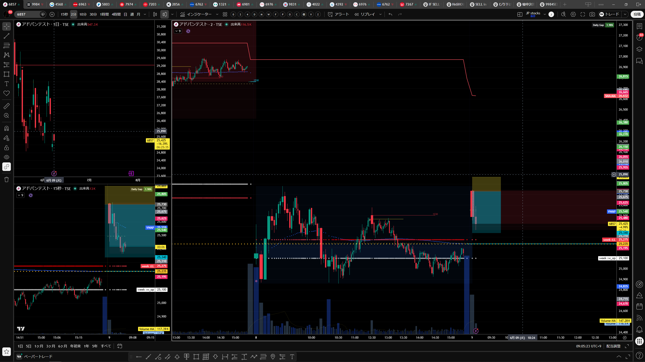Switch to the 4568 tab
Image resolution: width=645 pixels, height=362 pixels.
pos(58,4)
